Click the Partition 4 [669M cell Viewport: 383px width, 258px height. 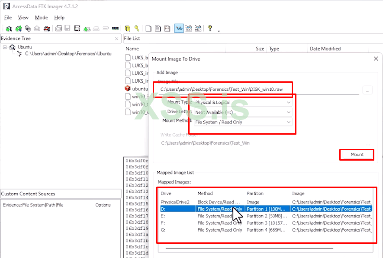[266, 230]
